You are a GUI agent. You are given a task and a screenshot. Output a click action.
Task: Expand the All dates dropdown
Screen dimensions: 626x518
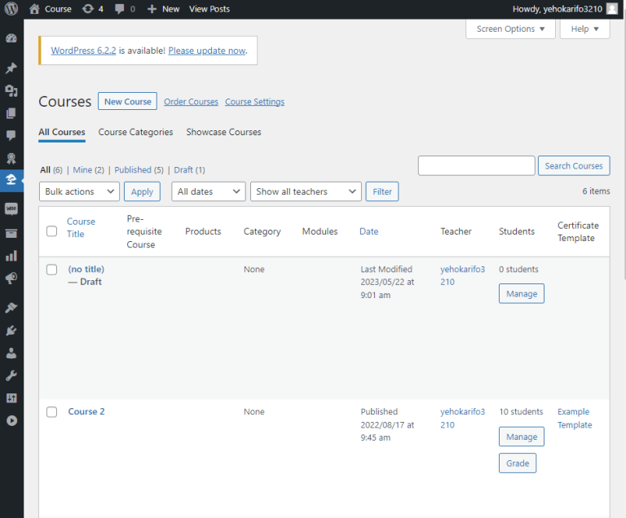tap(209, 191)
